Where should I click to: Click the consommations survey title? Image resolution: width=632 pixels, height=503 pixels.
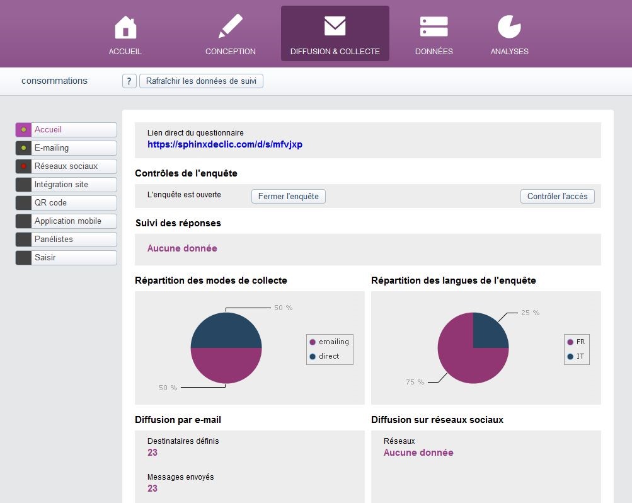(x=54, y=81)
